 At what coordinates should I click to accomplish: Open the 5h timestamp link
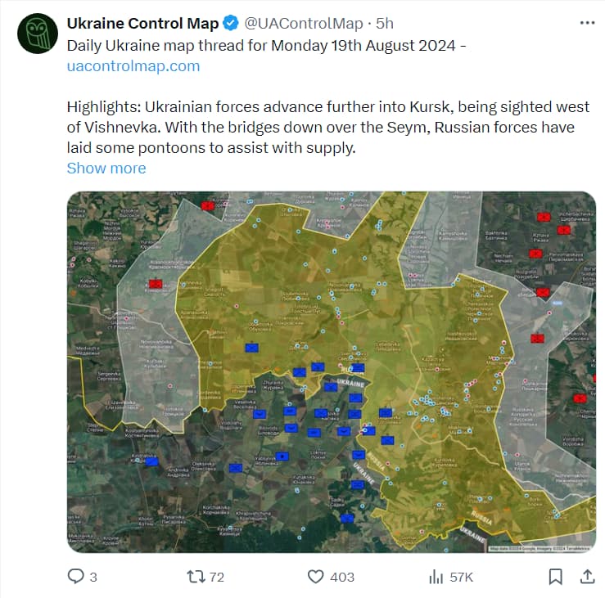click(x=385, y=24)
